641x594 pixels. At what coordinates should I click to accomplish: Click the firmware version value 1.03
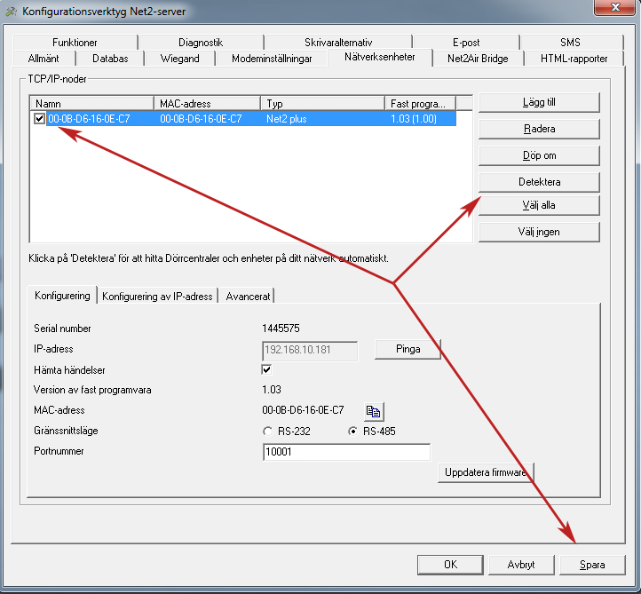(272, 390)
